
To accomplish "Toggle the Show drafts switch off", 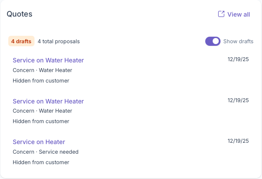I will [213, 41].
